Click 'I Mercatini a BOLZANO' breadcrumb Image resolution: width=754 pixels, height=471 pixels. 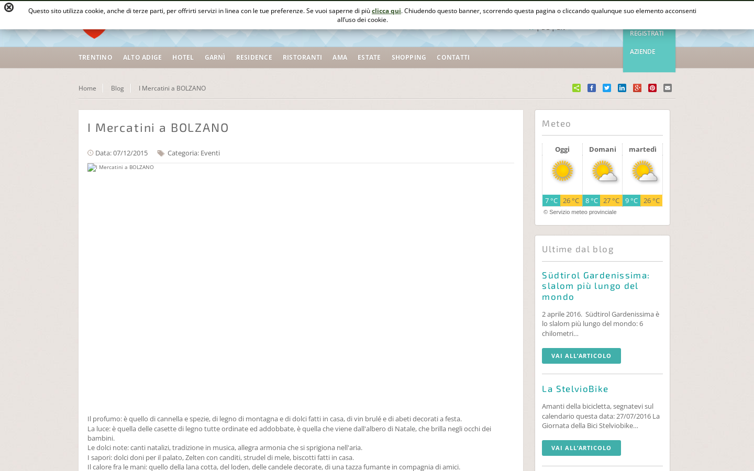point(172,88)
